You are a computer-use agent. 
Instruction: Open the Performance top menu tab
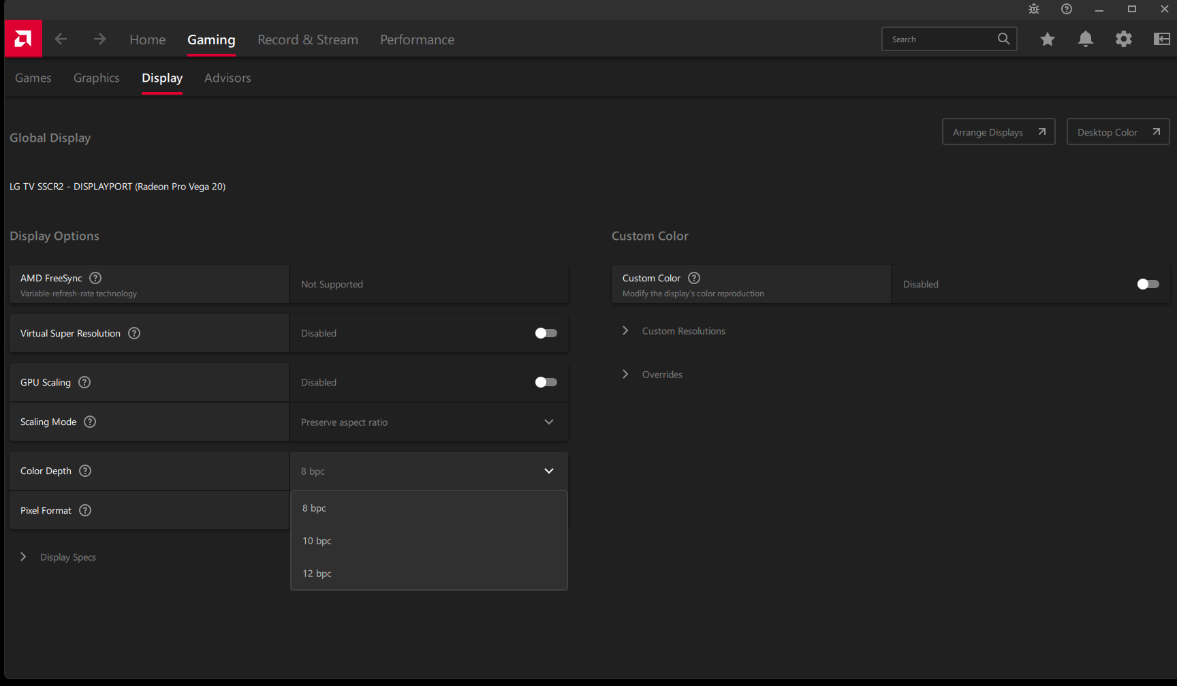click(x=417, y=40)
